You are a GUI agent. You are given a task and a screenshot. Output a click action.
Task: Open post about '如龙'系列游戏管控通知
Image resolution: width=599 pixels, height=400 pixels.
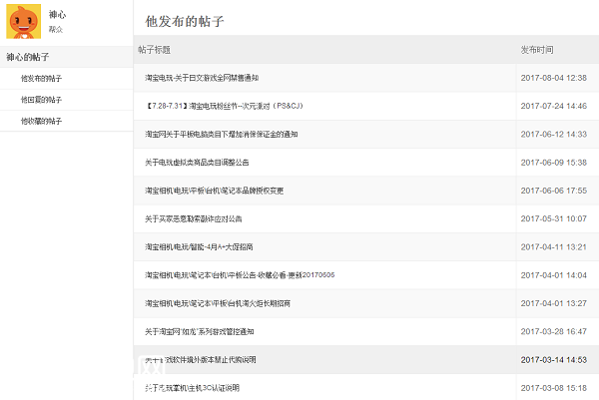coord(199,332)
